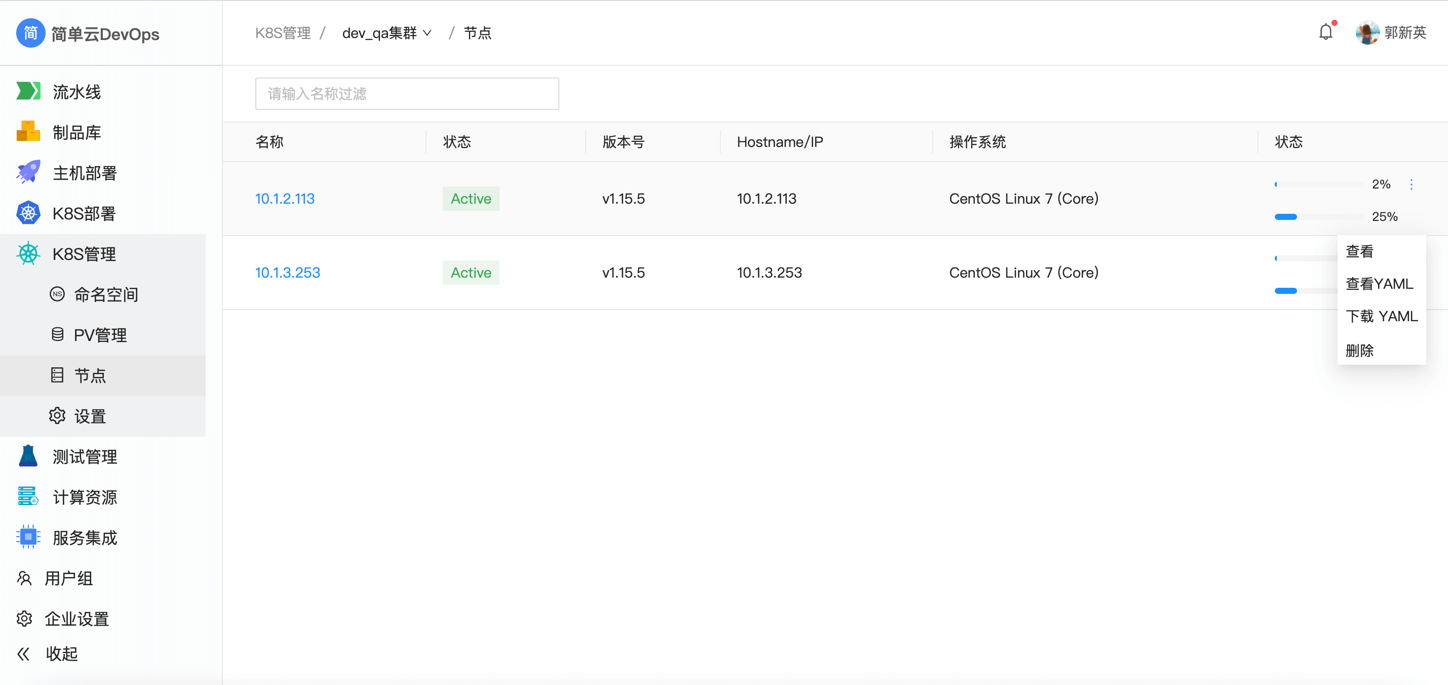Select 下载 YAML menu entry

pyautogui.click(x=1381, y=316)
